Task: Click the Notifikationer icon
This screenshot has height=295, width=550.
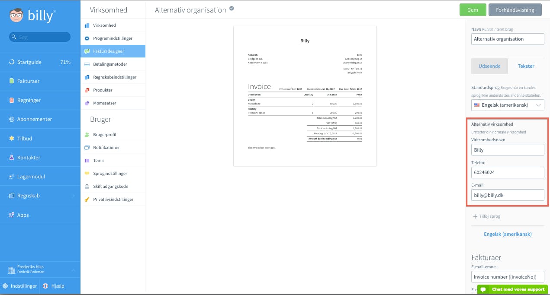Action: point(87,148)
